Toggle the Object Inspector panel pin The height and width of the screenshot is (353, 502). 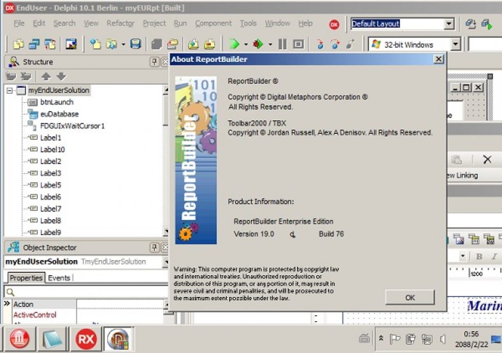pyautogui.click(x=155, y=247)
